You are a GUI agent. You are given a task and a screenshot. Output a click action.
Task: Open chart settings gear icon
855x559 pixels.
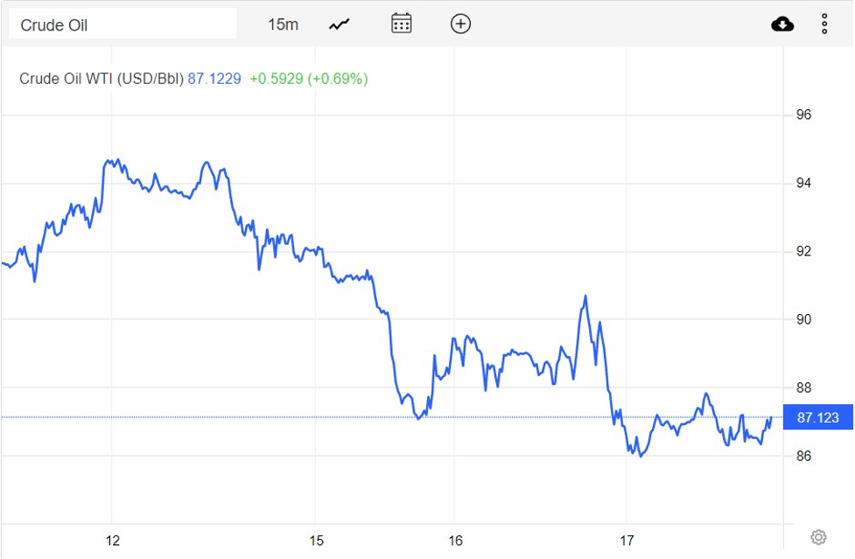(818, 537)
